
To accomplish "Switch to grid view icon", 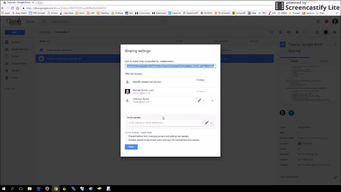I will (317, 32).
